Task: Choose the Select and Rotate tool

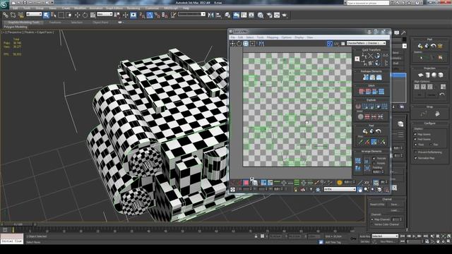Action: (85, 15)
